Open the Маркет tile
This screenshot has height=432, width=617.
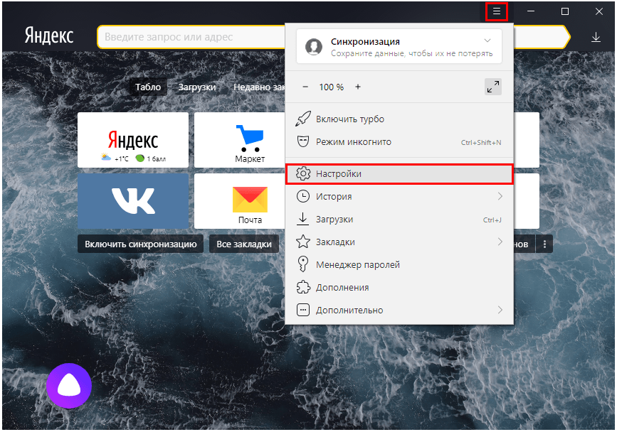(x=240, y=140)
